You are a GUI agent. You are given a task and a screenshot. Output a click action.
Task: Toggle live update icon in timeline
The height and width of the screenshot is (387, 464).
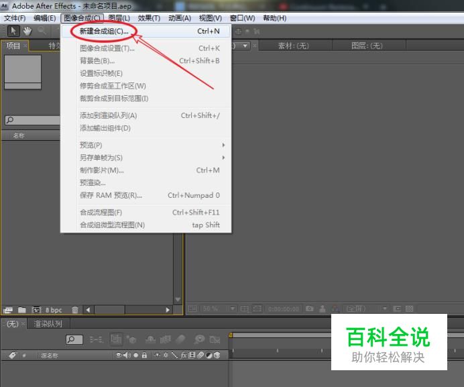coord(116,339)
